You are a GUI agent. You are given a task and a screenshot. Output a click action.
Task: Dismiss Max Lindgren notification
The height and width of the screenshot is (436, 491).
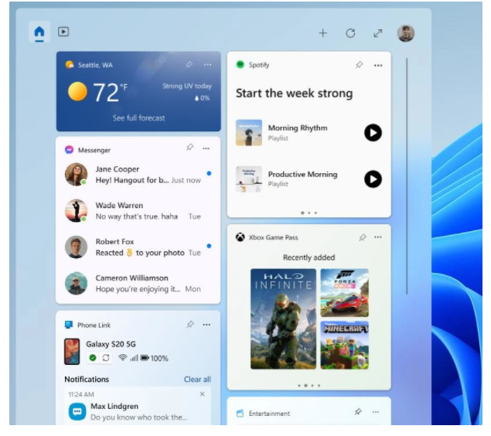point(203,394)
